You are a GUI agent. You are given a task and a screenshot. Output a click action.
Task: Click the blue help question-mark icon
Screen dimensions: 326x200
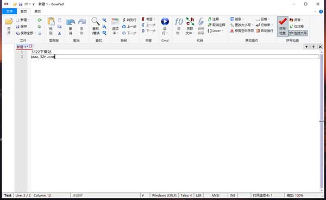pyautogui.click(x=321, y=11)
